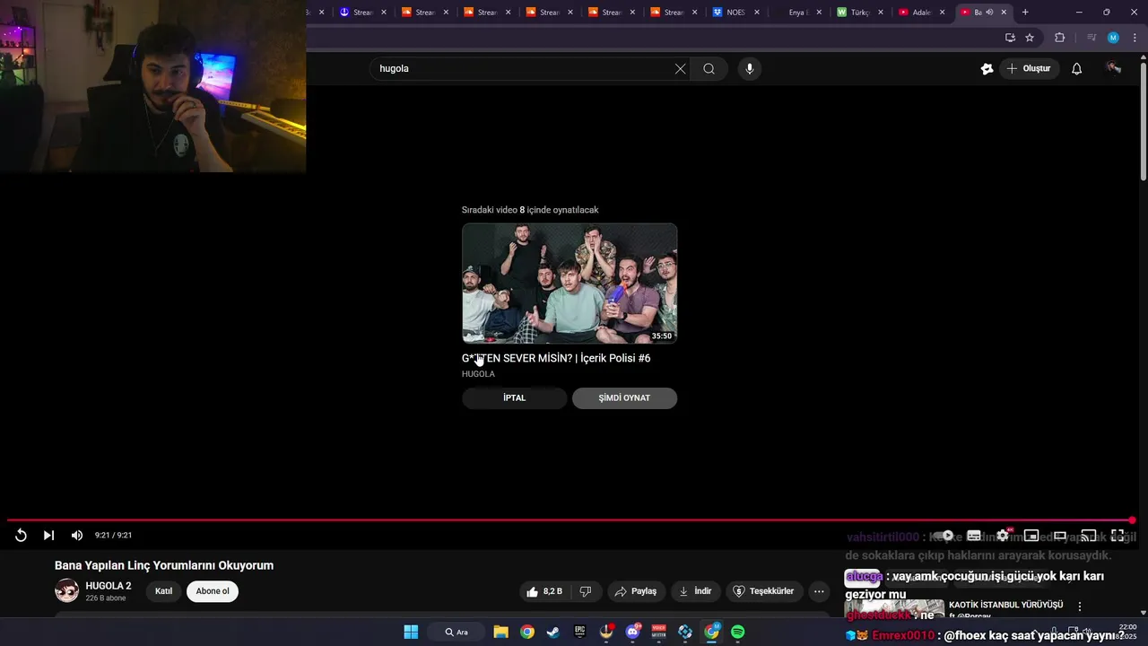The height and width of the screenshot is (646, 1148).
Task: Open the Oluştur create menu
Action: click(x=1029, y=68)
